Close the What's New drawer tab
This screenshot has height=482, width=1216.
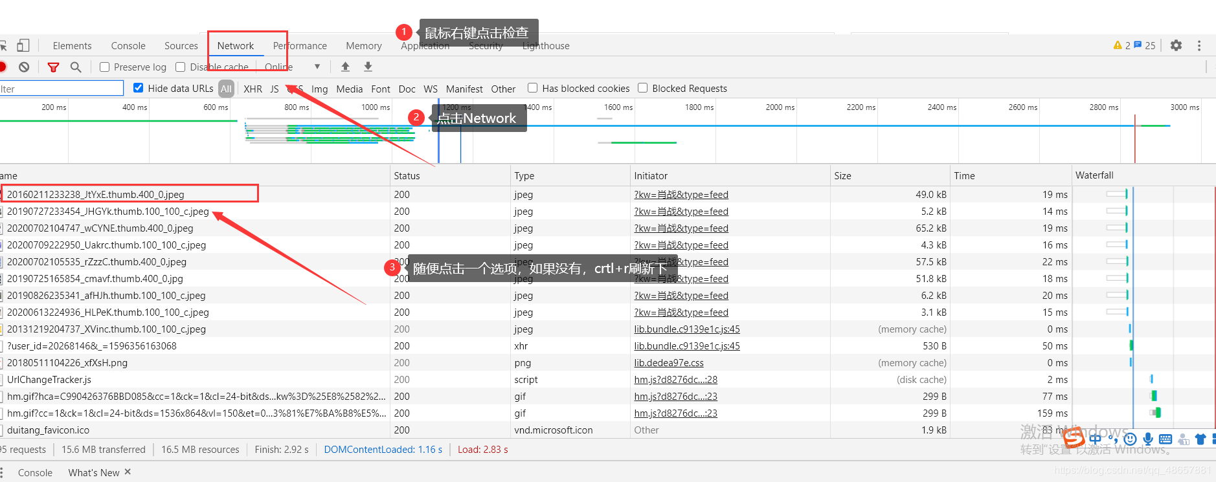[x=128, y=472]
